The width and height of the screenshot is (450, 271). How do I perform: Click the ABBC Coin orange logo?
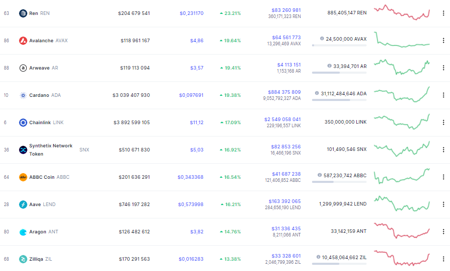[23, 177]
